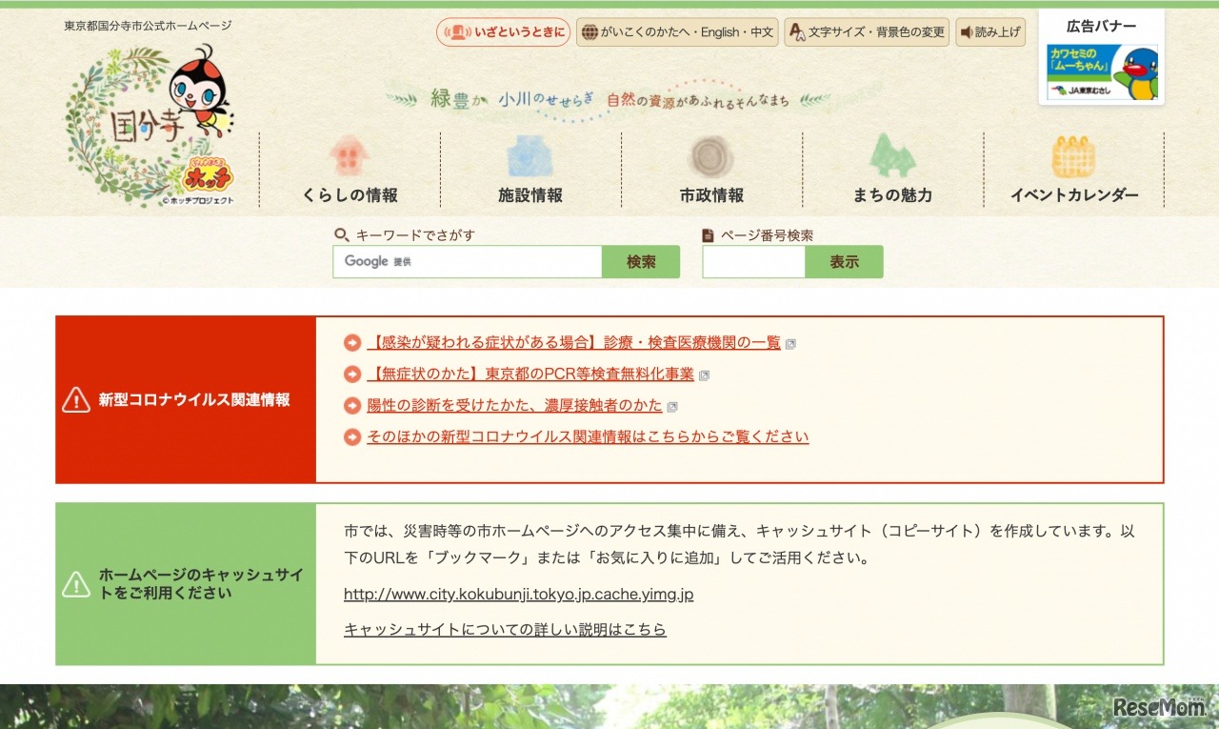Open 診療・検査医療機関の一覧 link
The width and height of the screenshot is (1219, 729).
pos(571,342)
